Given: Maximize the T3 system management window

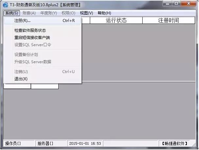Looking at the screenshot, I should click(x=176, y=4).
